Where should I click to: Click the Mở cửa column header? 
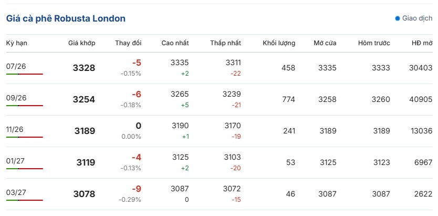coord(325,43)
